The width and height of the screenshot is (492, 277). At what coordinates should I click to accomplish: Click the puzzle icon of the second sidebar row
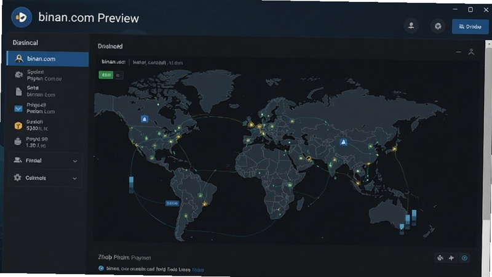point(18,74)
